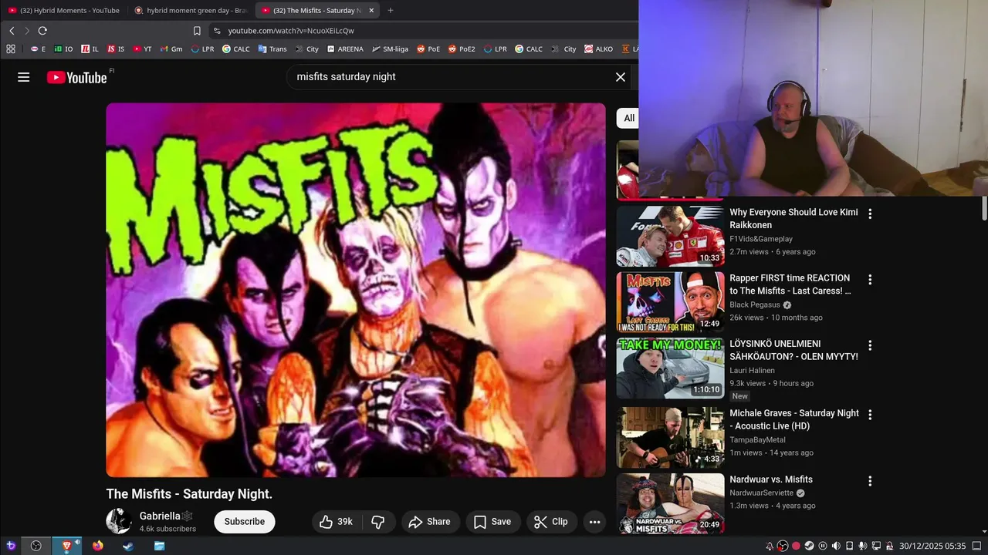Save the video to a playlist
The height and width of the screenshot is (555, 988).
coord(492,522)
